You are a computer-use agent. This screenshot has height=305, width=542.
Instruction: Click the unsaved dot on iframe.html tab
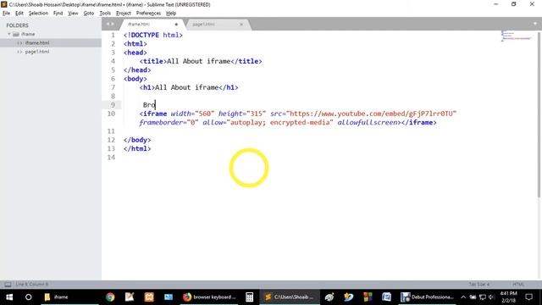click(176, 25)
